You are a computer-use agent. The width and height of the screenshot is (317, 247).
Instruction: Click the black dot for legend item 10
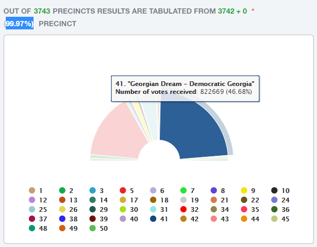275,190
